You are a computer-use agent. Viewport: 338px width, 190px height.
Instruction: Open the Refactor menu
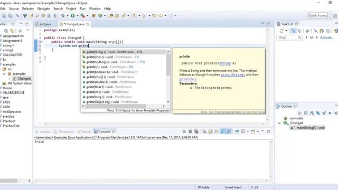coord(28,8)
